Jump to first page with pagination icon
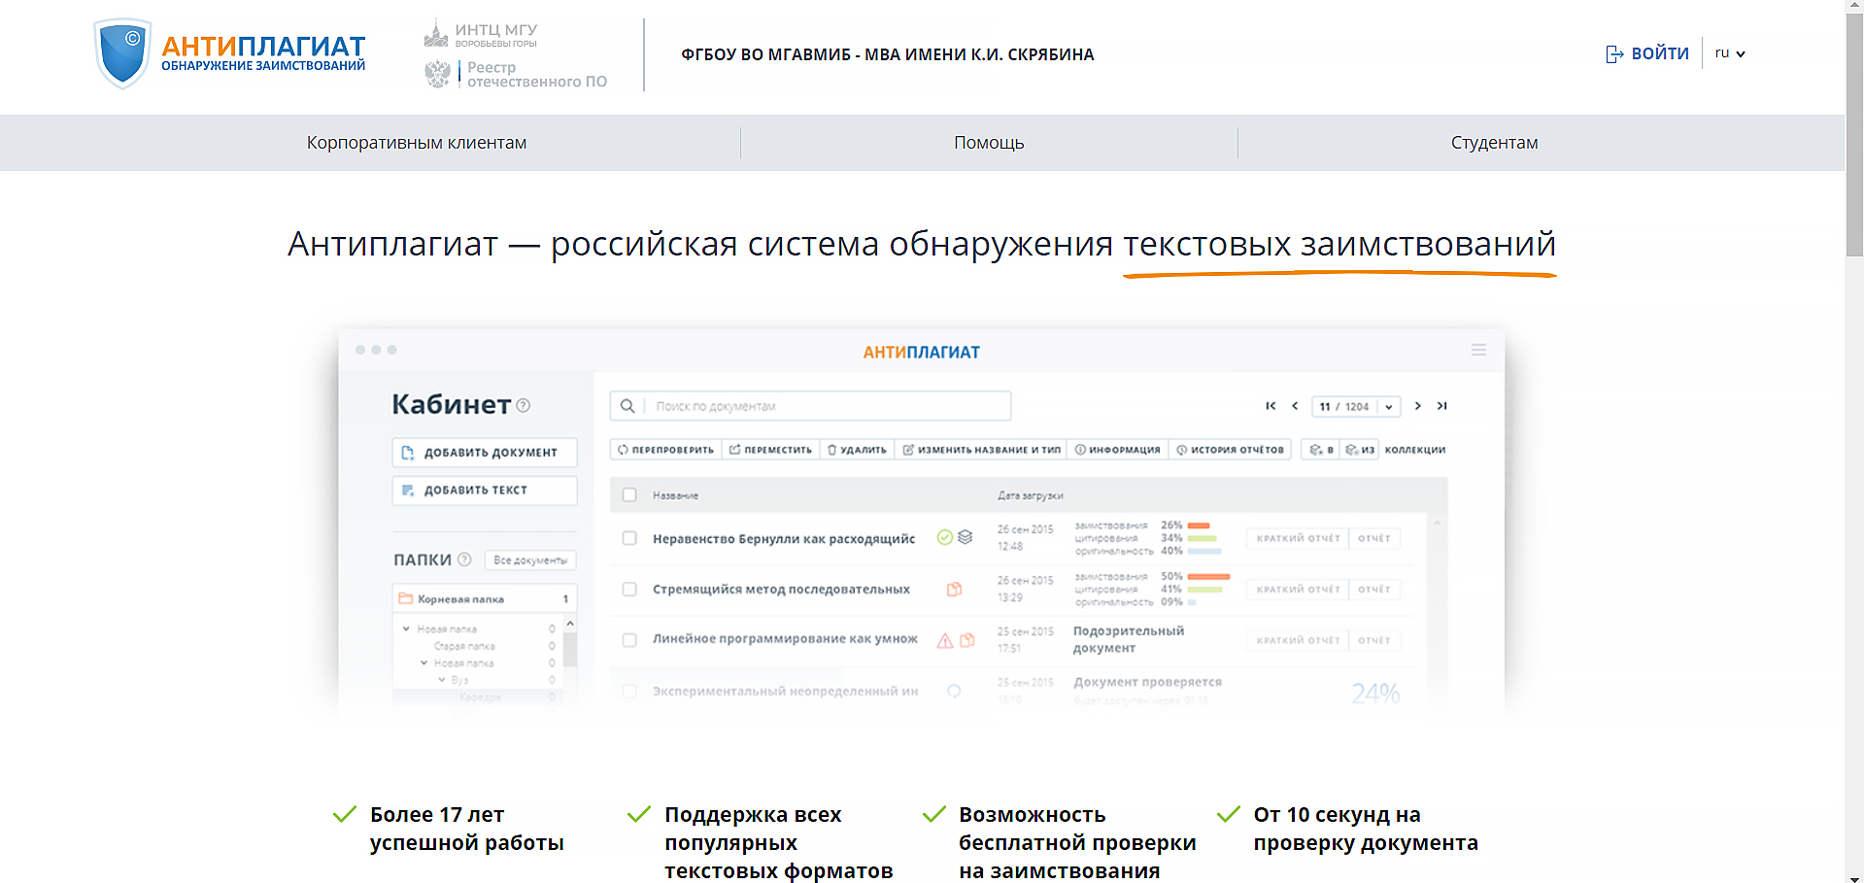This screenshot has height=883, width=1864. pyautogui.click(x=1271, y=406)
